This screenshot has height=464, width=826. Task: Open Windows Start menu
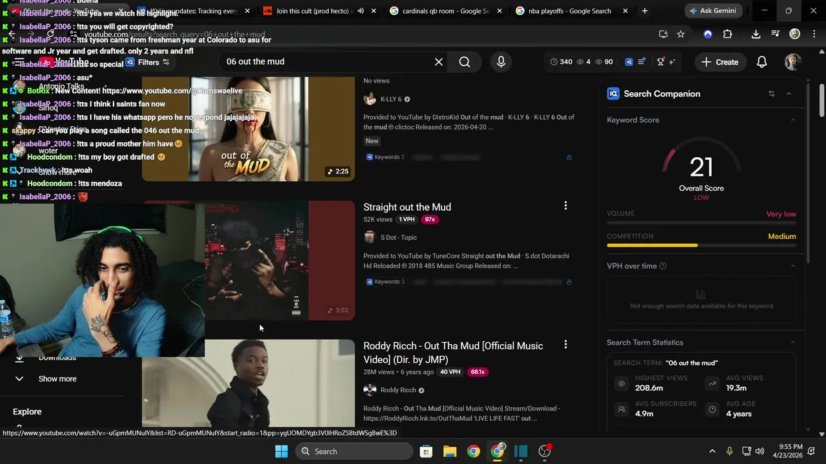coord(281,451)
